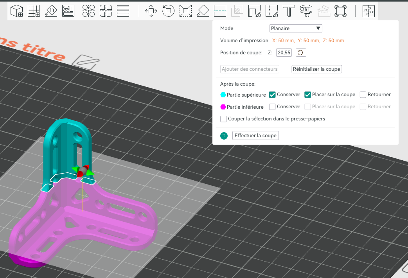This screenshot has height=278, width=408.
Task: Add a new build plate
Action: pos(34,11)
